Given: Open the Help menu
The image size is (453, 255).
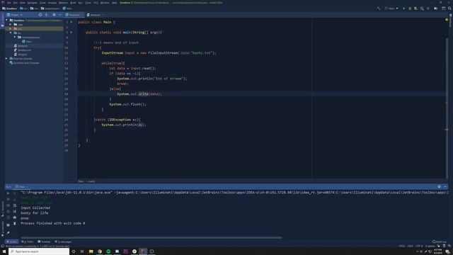Looking at the screenshot, I should [x=115, y=3].
